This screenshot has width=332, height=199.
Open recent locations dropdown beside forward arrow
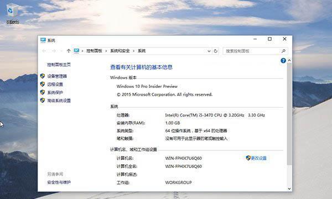61,51
